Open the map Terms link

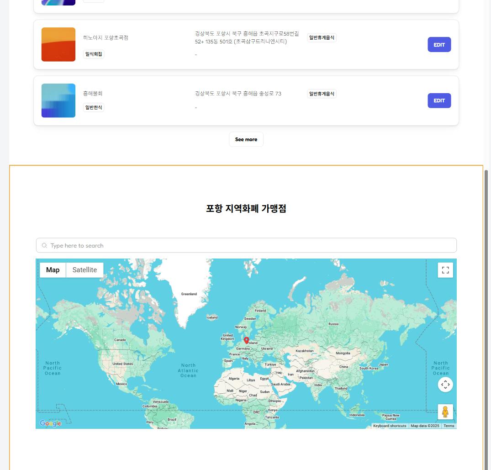point(449,426)
